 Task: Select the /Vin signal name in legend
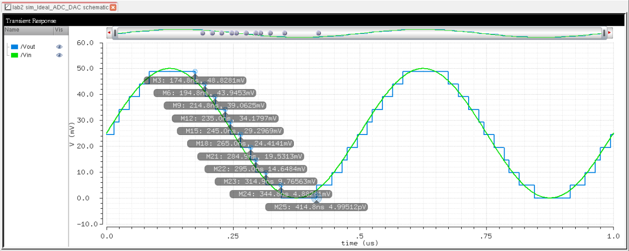click(26, 55)
